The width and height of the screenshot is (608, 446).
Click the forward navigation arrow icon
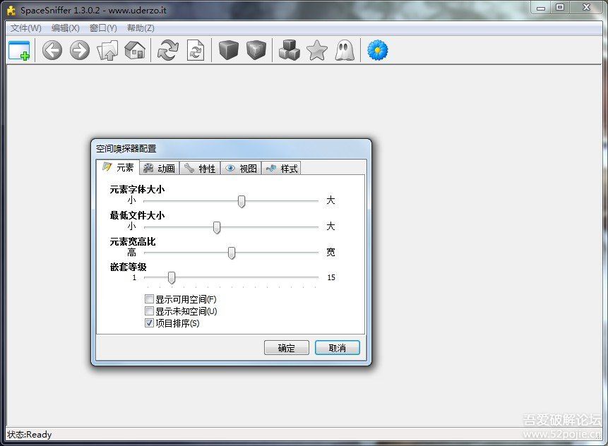coord(79,50)
